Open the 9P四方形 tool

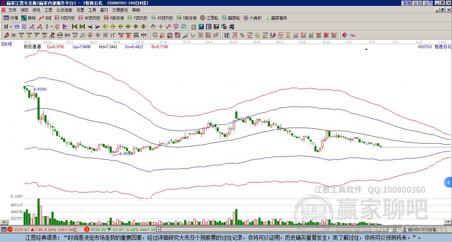tap(89, 18)
